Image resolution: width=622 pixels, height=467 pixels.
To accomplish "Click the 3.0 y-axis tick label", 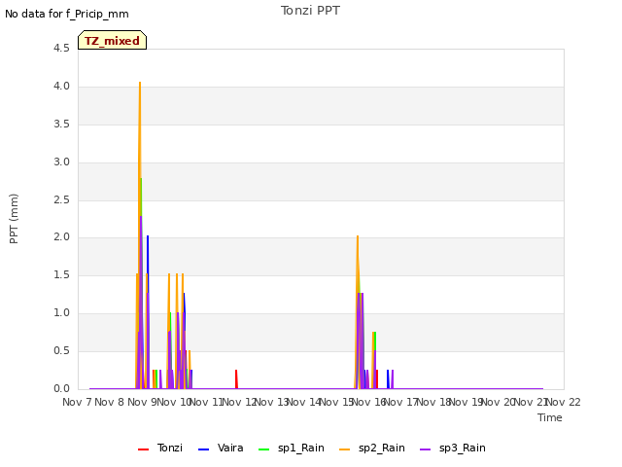I will (61, 162).
